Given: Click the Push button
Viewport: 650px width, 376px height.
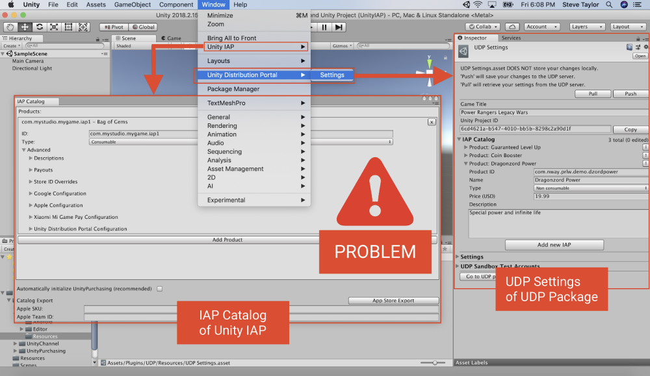Looking at the screenshot, I should coord(630,94).
